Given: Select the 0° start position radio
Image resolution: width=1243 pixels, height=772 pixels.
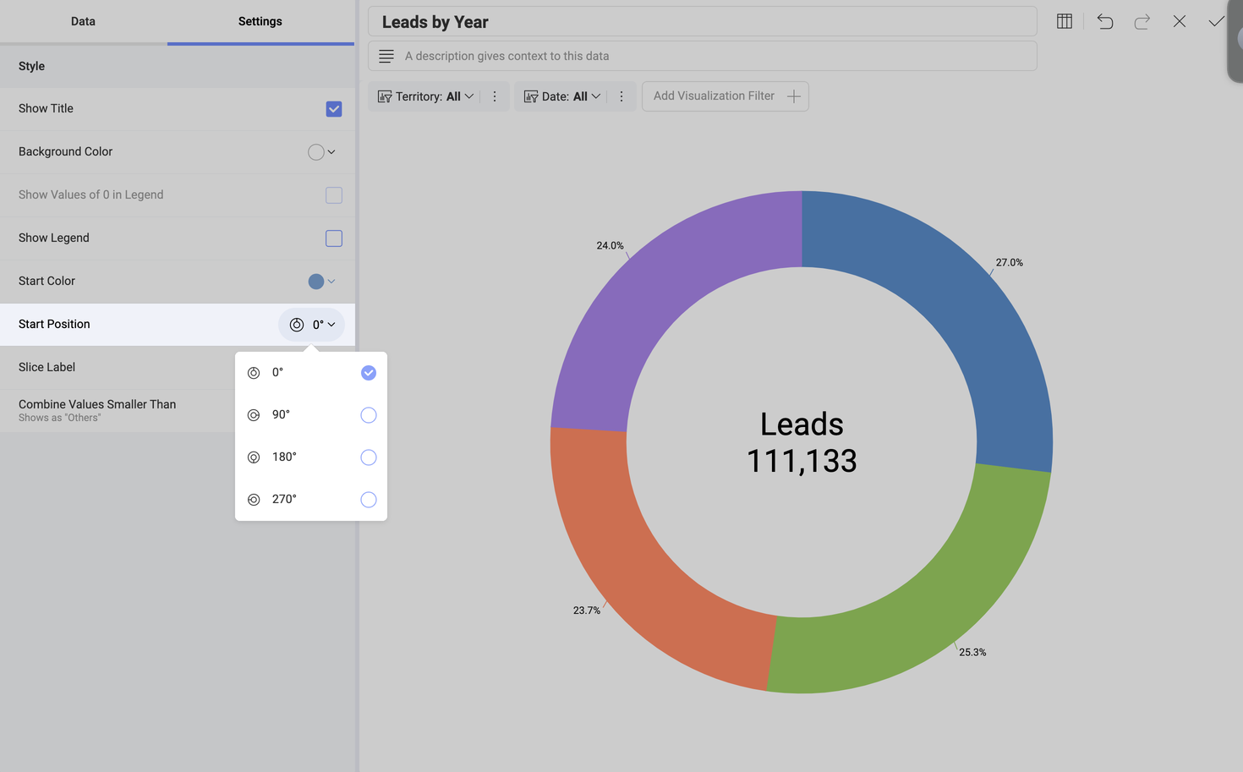Looking at the screenshot, I should (369, 373).
